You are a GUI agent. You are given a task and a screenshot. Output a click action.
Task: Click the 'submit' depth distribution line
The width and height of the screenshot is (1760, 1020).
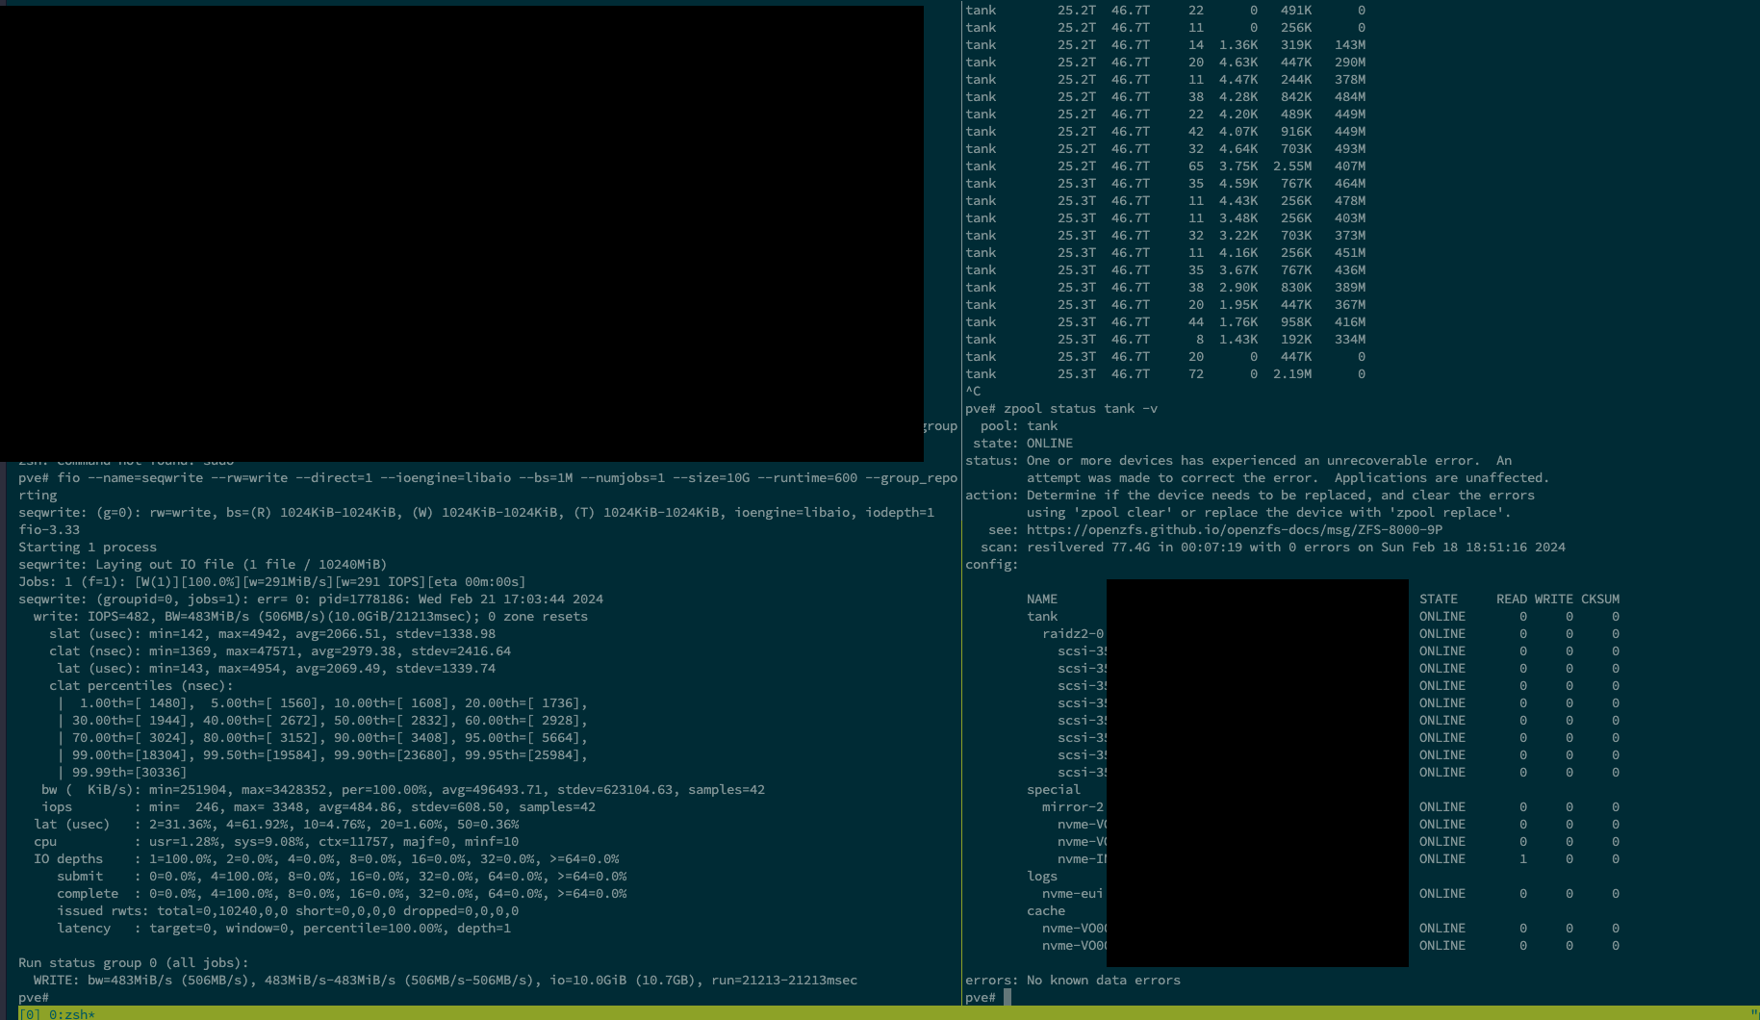[x=342, y=876]
